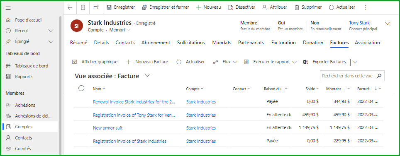
Task: Click 1 149,75 $ Solde cell
Action: click(309, 128)
